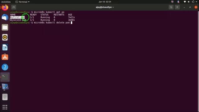Click the READY column header
Image resolution: width=199 pixels, height=112 pixels.
tap(33, 15)
